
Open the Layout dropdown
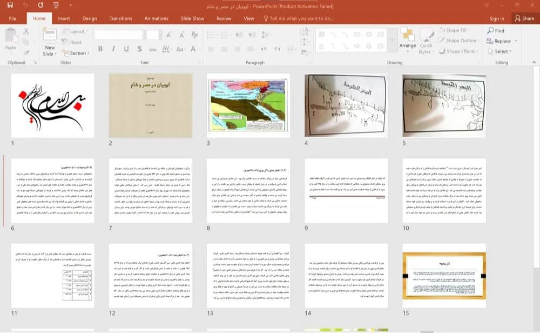[x=75, y=31]
